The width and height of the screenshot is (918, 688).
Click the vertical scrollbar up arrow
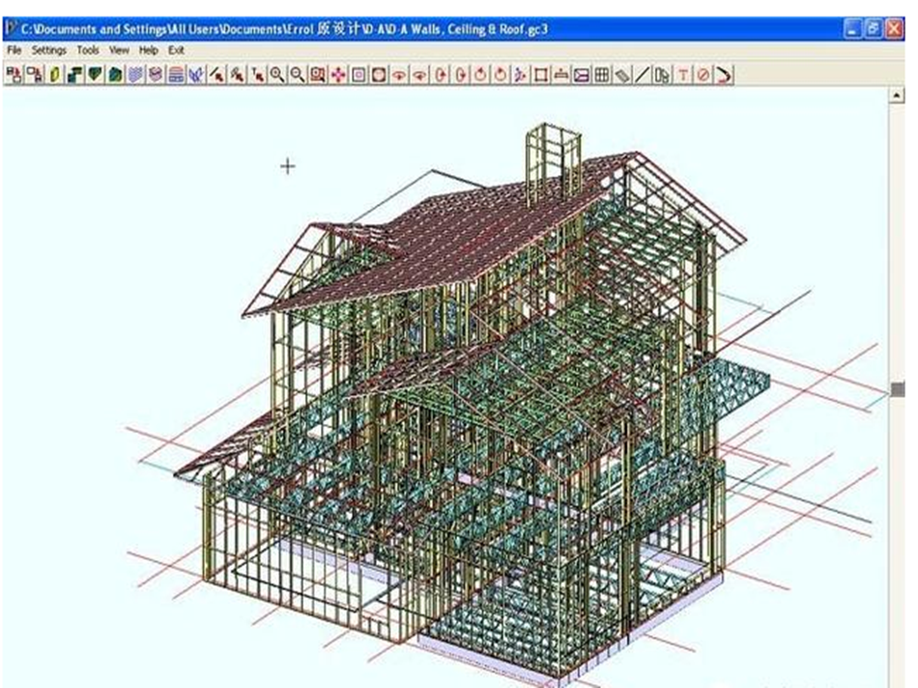[898, 95]
